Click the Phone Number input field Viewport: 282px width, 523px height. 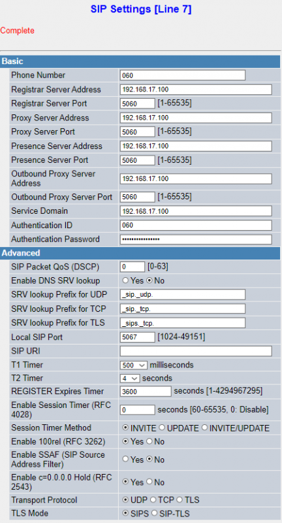(x=182, y=75)
